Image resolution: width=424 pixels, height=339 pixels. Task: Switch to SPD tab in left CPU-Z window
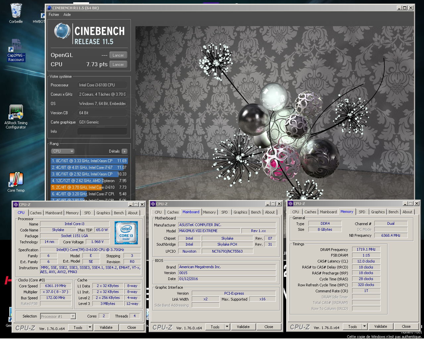87,213
